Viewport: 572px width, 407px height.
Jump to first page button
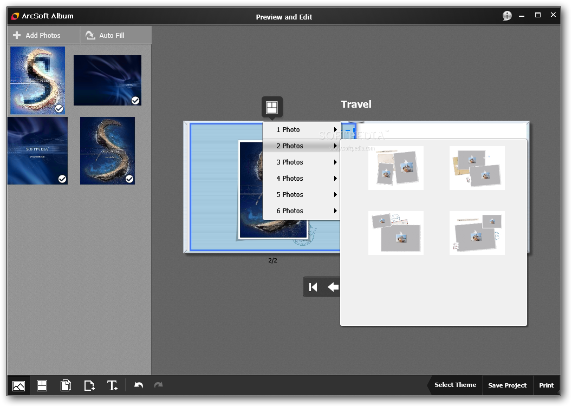pos(313,287)
